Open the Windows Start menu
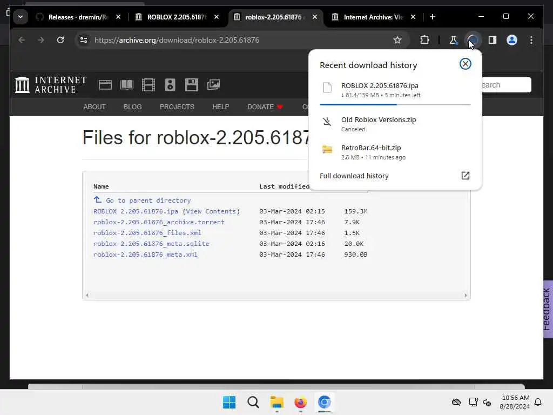 coord(229,402)
